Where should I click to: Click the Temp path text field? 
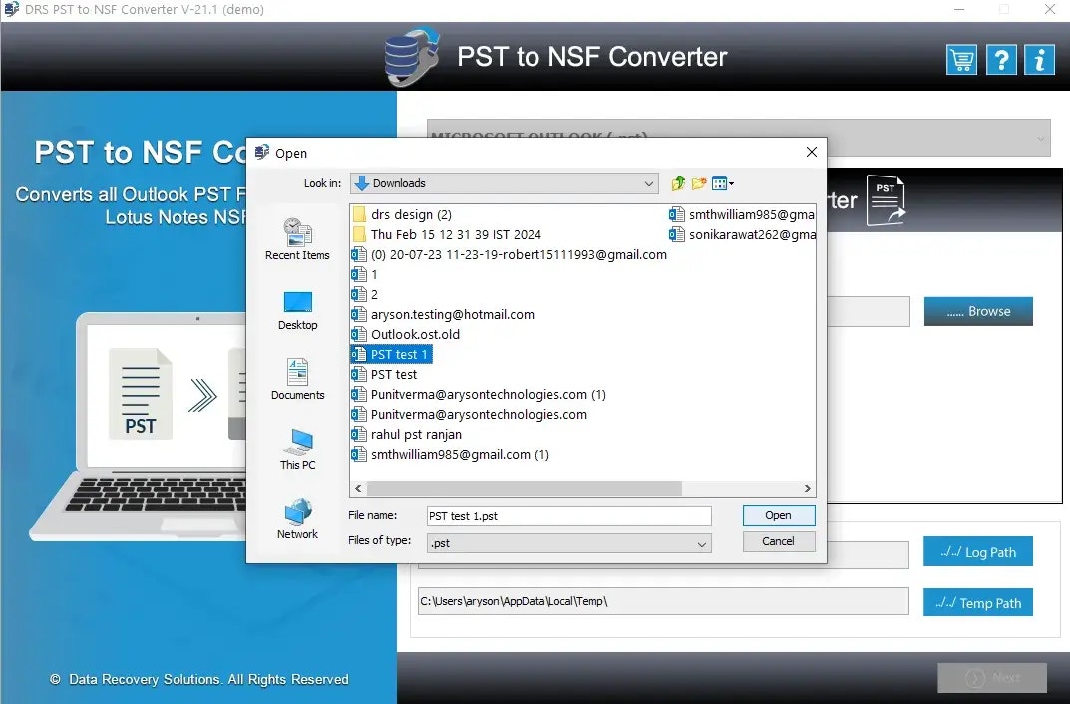click(x=662, y=601)
